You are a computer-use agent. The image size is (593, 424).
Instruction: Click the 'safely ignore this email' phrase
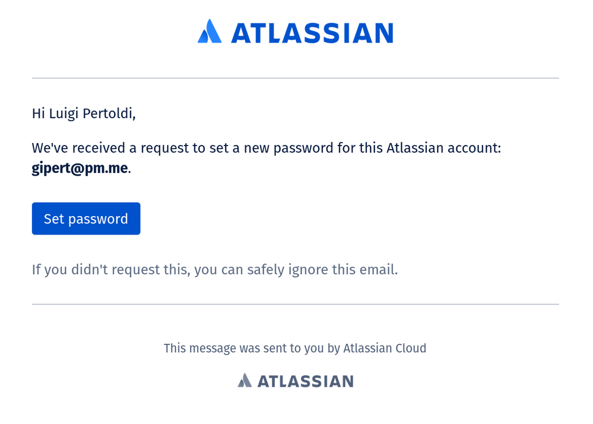click(x=322, y=269)
